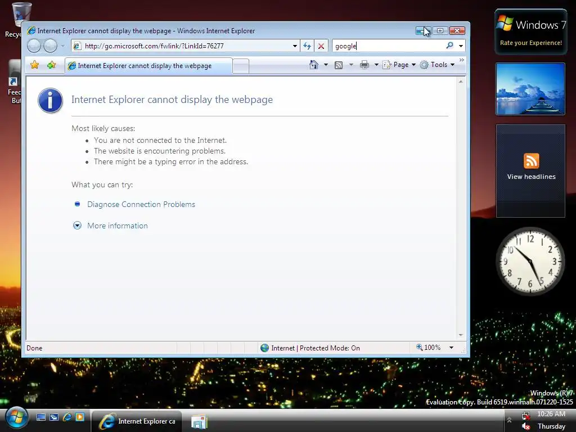The width and height of the screenshot is (576, 432).
Task: Expand the address bar history dropdown
Action: pyautogui.click(x=295, y=46)
